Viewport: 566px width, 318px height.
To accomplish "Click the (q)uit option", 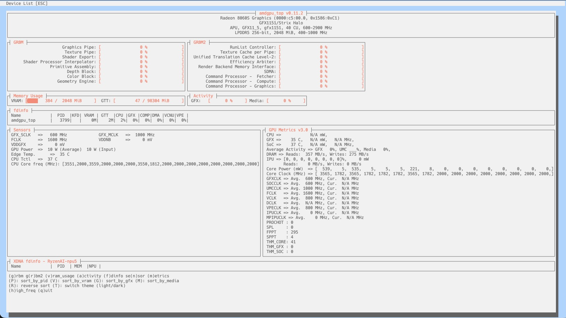I will pos(45,291).
